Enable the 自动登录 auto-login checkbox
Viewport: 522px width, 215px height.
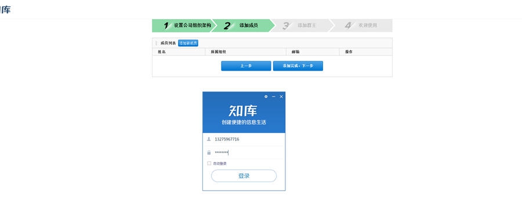click(209, 163)
